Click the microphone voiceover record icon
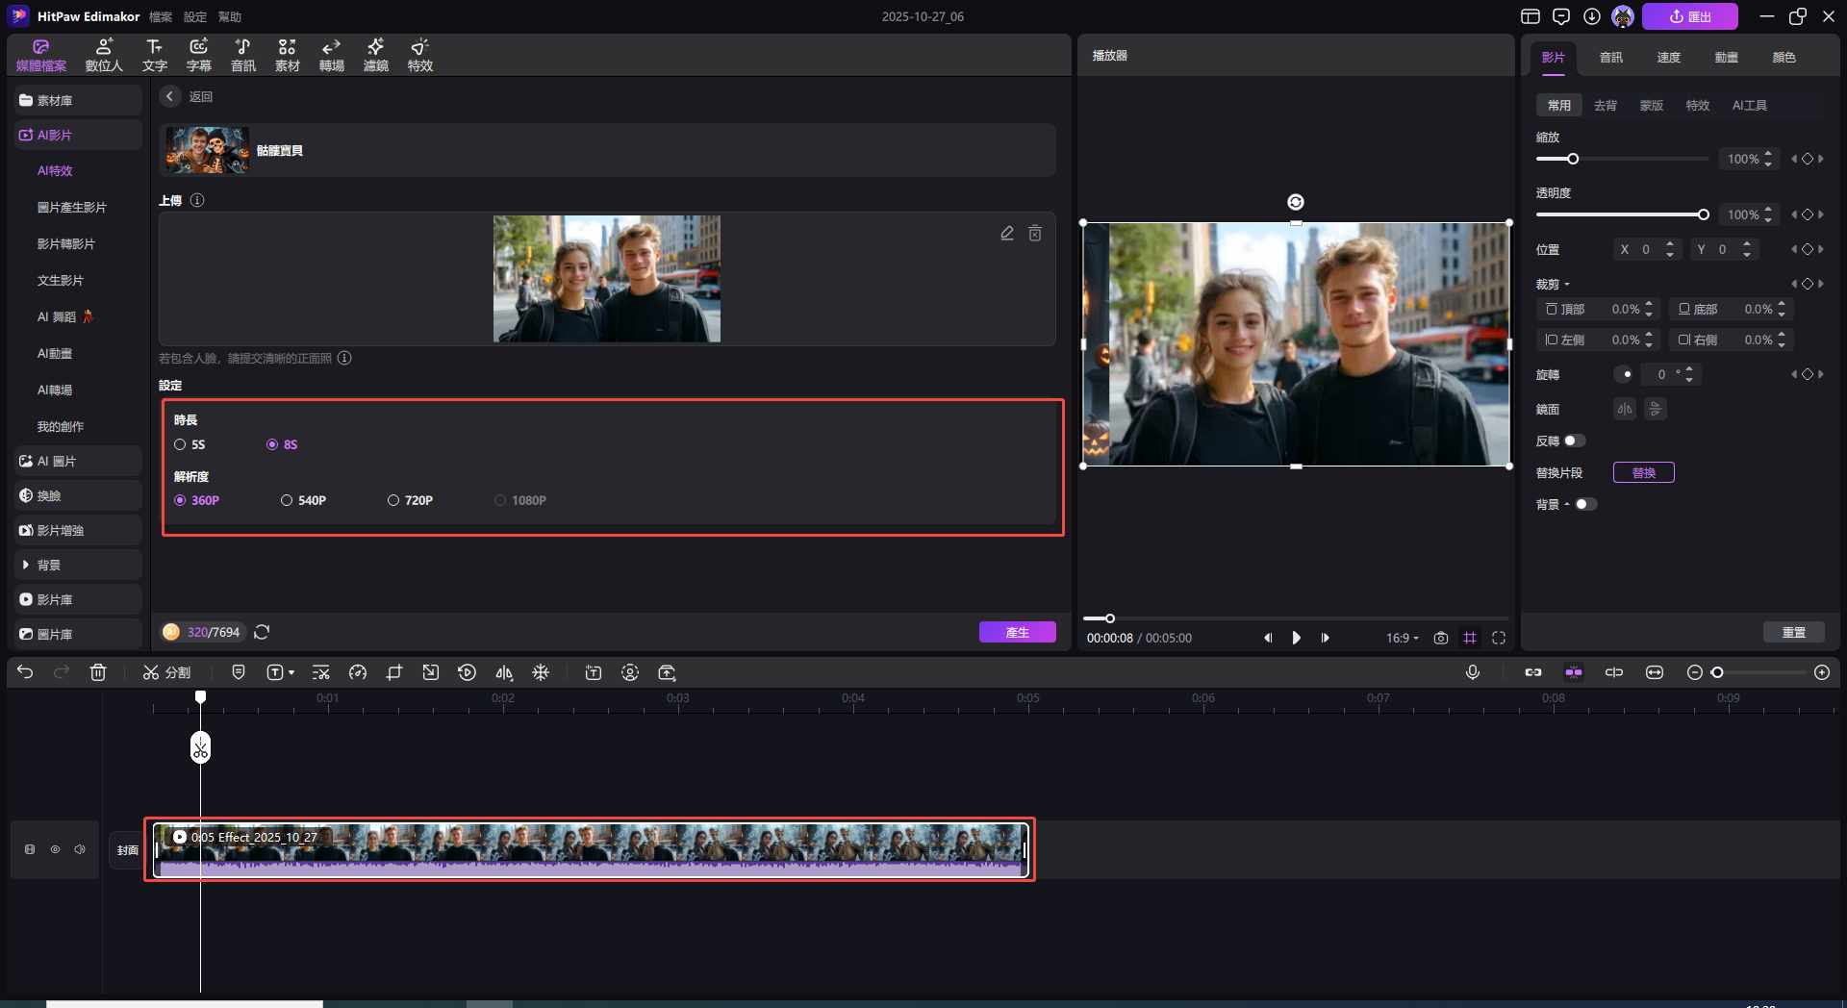The height and width of the screenshot is (1008, 1847). [x=1472, y=672]
